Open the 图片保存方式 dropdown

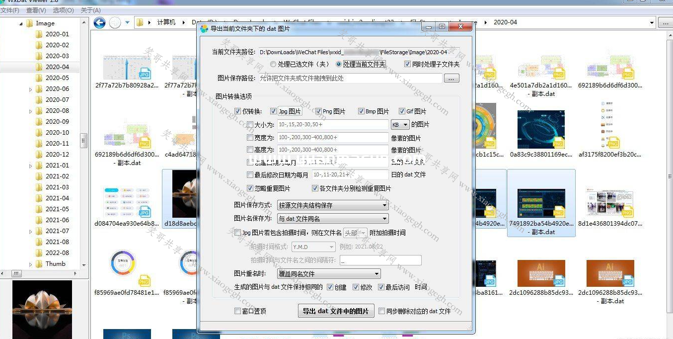pyautogui.click(x=332, y=205)
